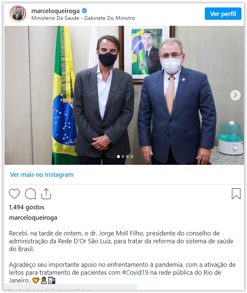Click the handshake emoji in caption

[36, 280]
